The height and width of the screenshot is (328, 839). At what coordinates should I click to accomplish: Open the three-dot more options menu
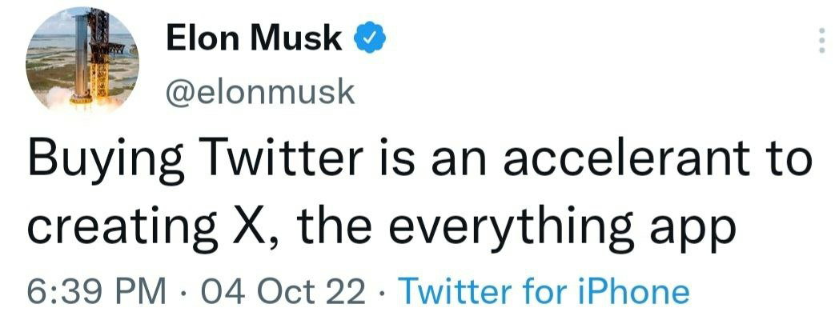[822, 40]
